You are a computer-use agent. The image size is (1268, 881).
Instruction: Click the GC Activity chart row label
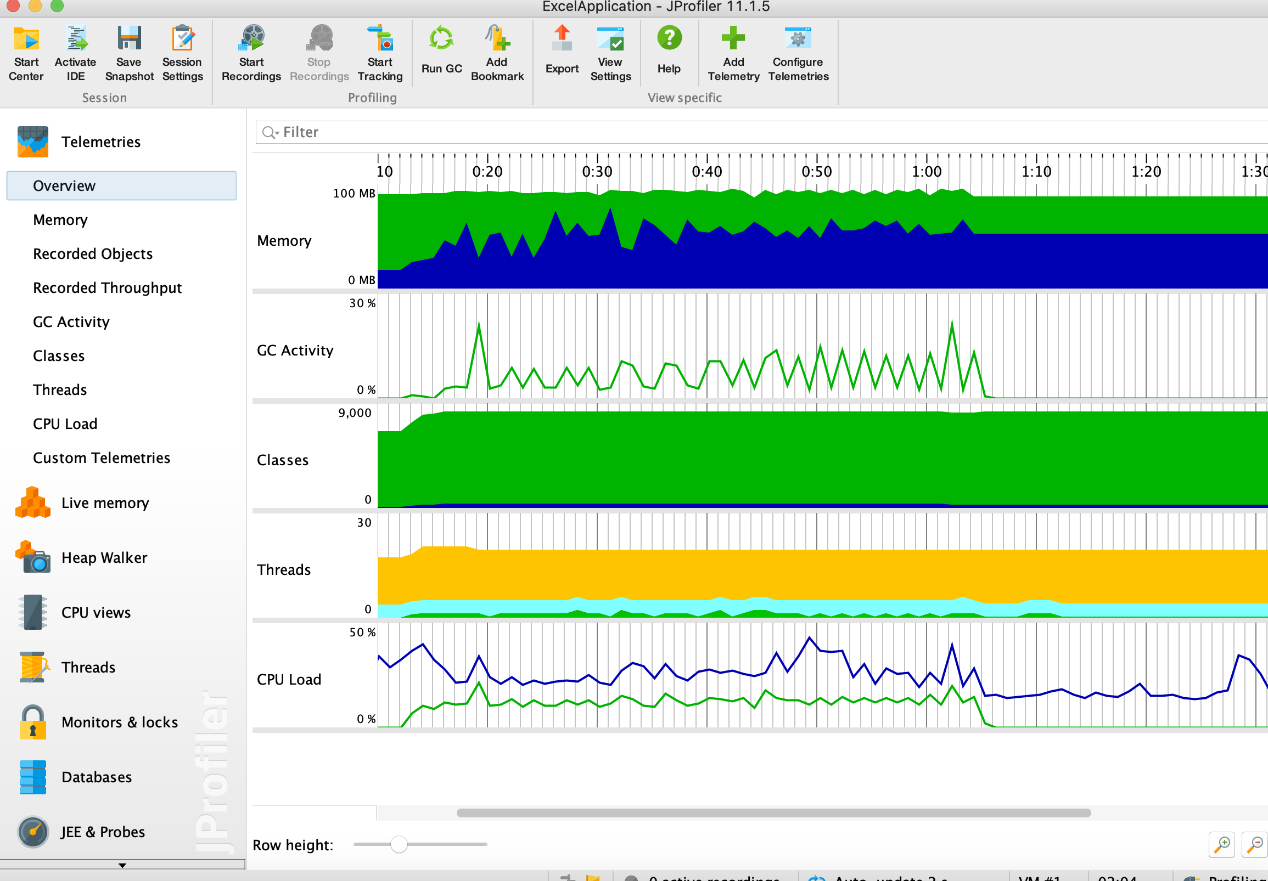click(x=295, y=351)
